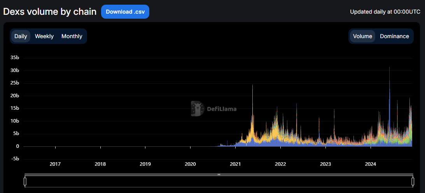The image size is (425, 193).
Task: Select the Volume view
Action: click(362, 36)
